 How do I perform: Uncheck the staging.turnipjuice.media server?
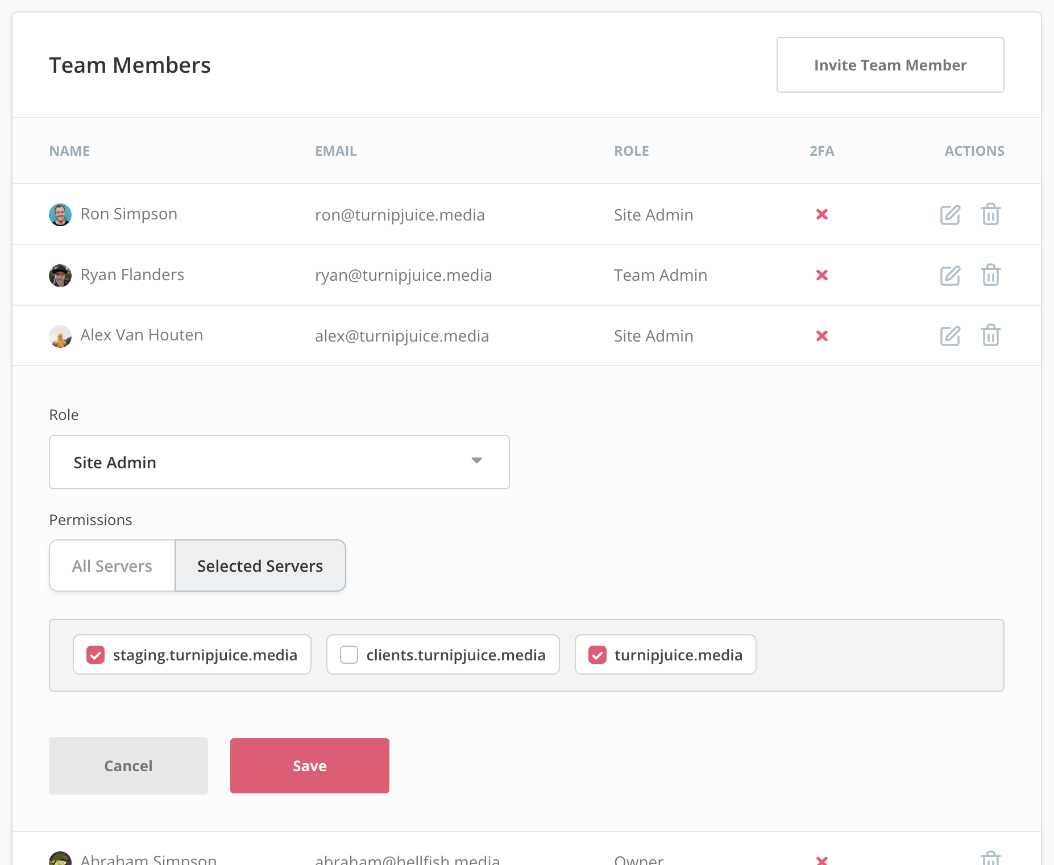click(x=96, y=655)
